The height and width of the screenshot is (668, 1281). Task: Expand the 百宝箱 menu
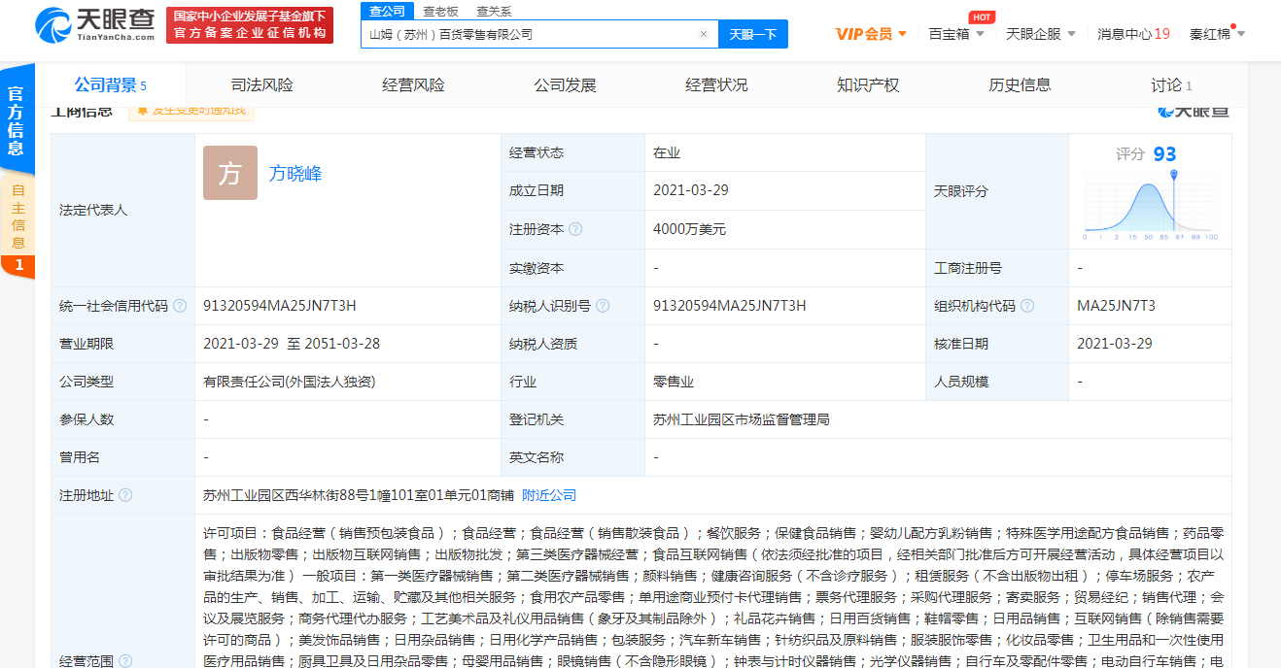[x=956, y=34]
